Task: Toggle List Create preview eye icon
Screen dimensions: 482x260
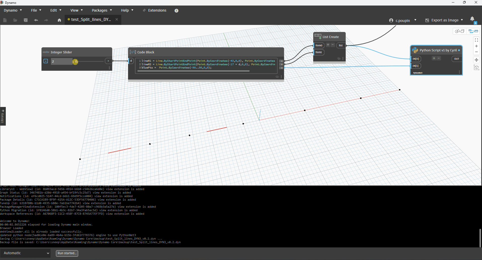Action: 339,59
